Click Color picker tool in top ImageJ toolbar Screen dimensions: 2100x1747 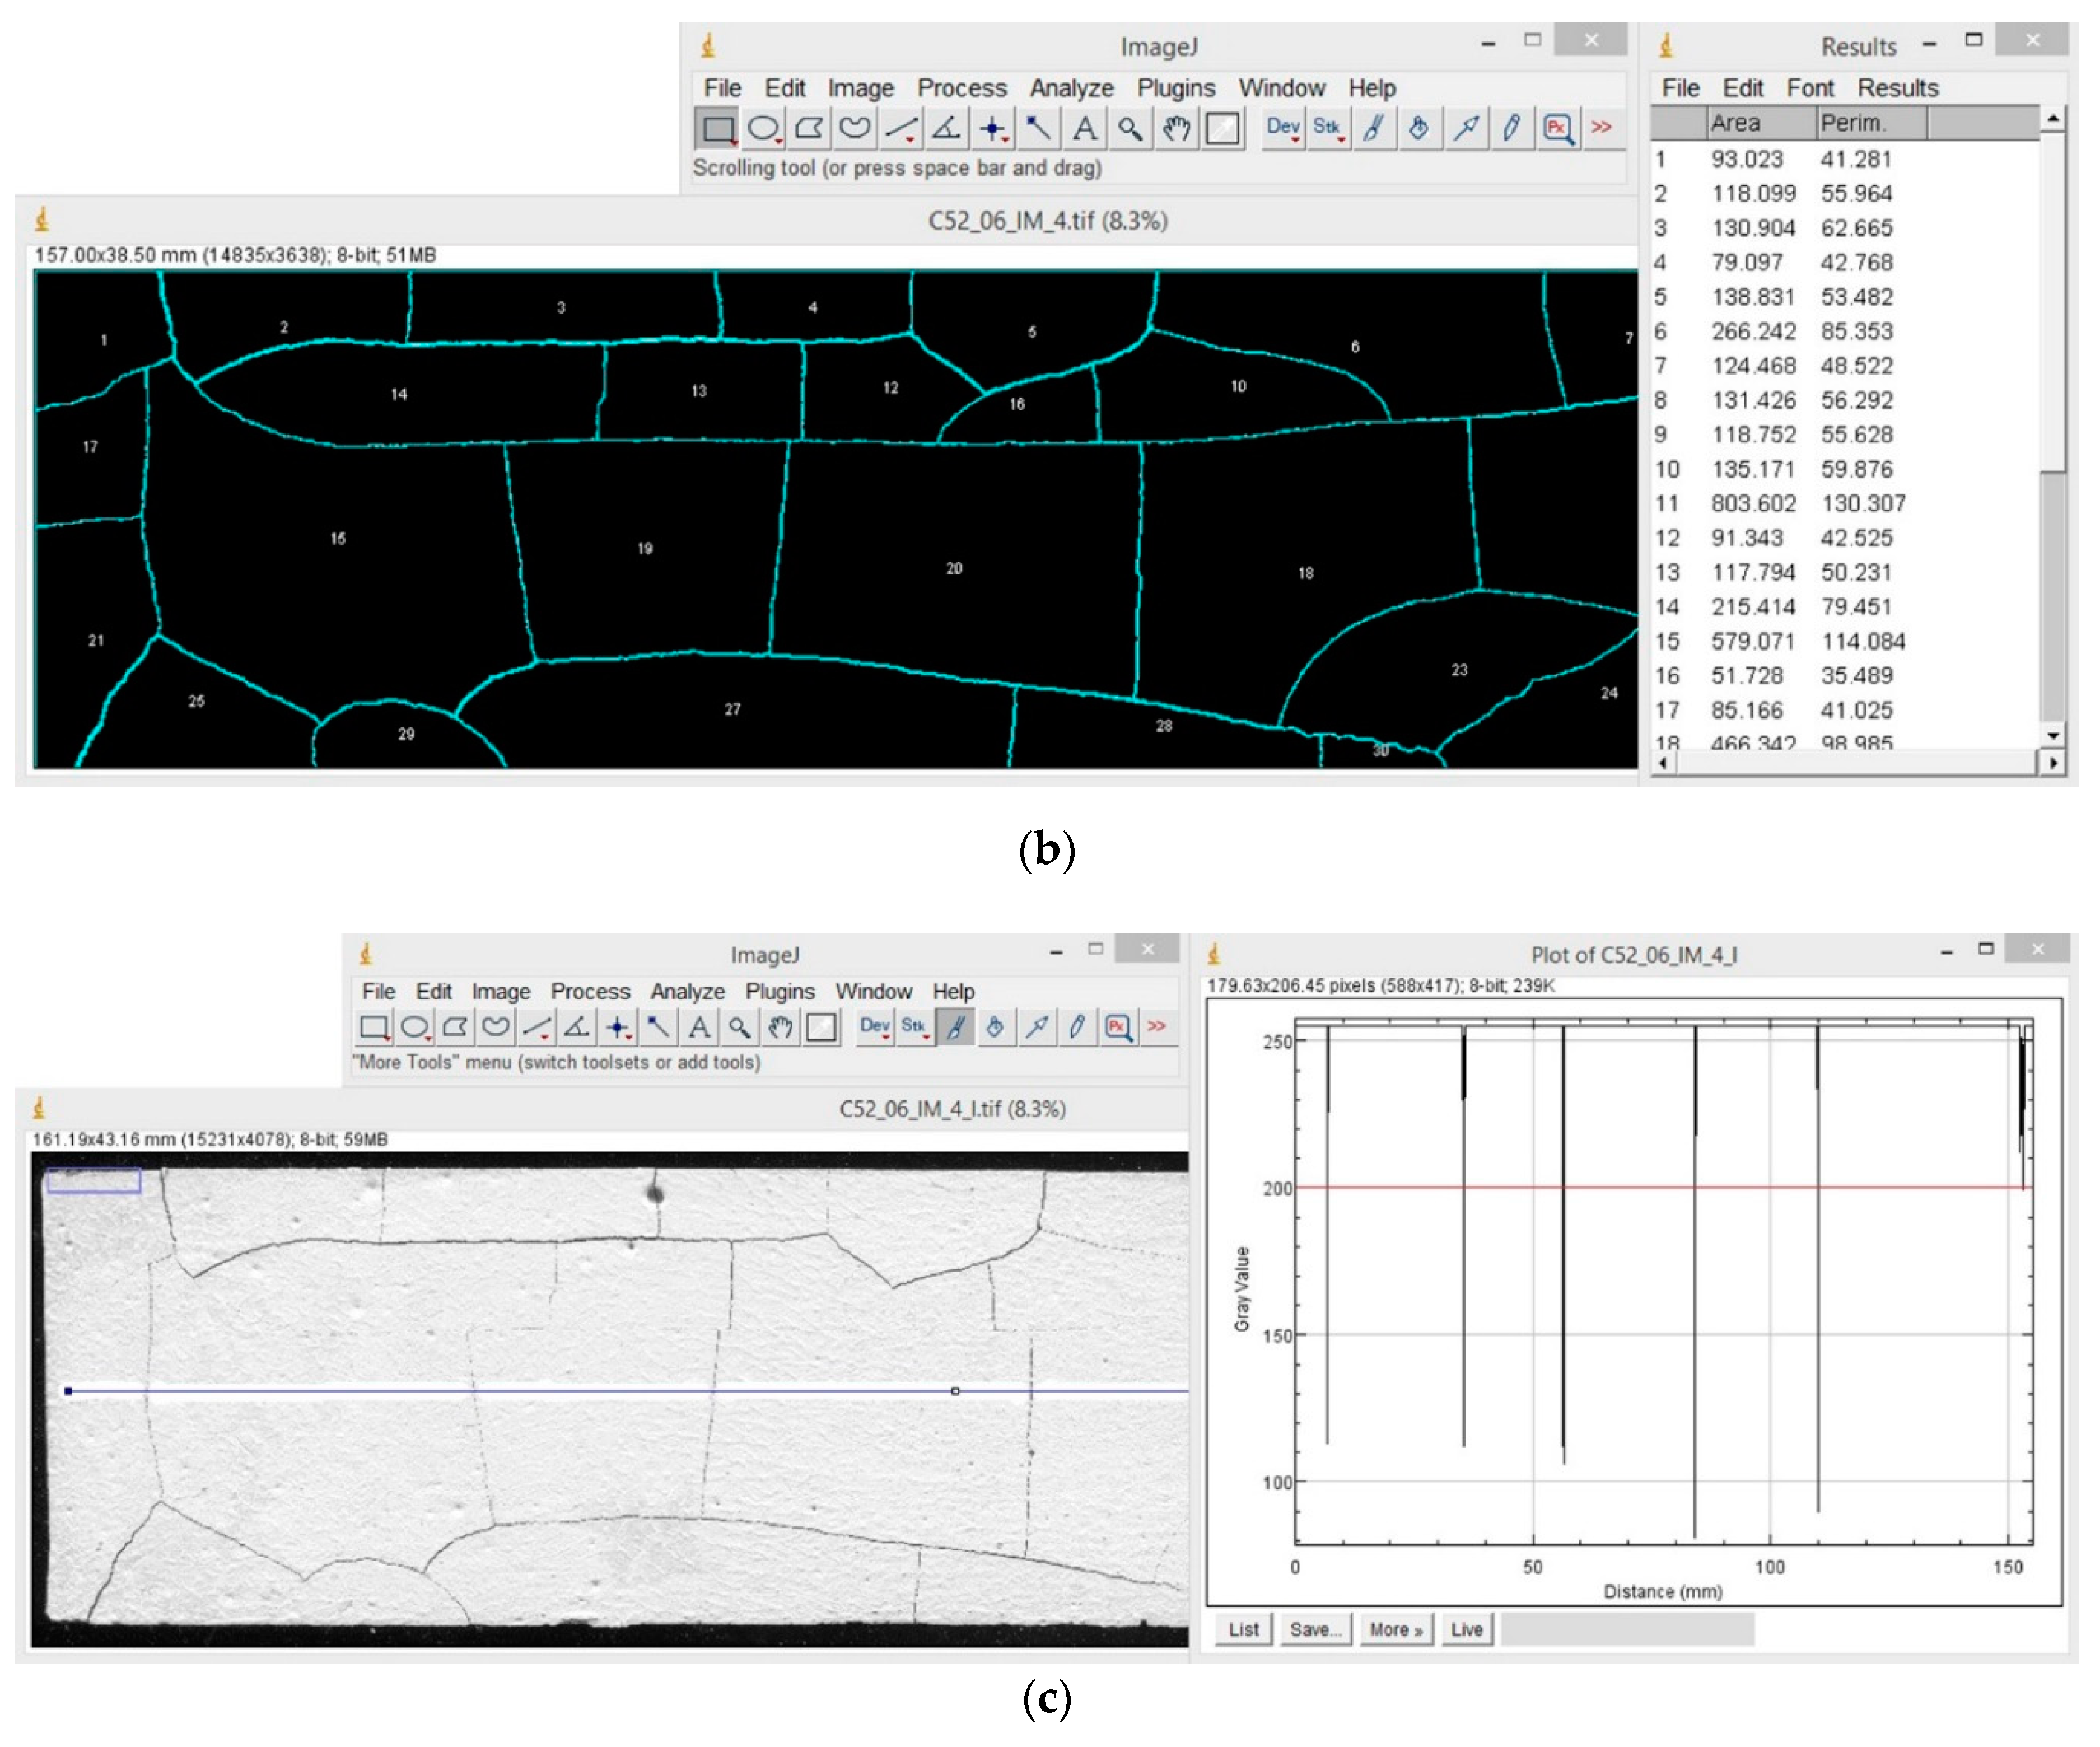[1222, 128]
